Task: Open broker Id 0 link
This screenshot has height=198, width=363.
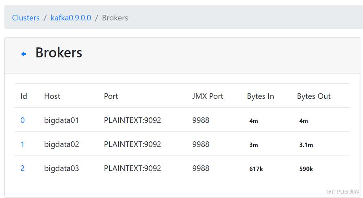Action: 22,120
